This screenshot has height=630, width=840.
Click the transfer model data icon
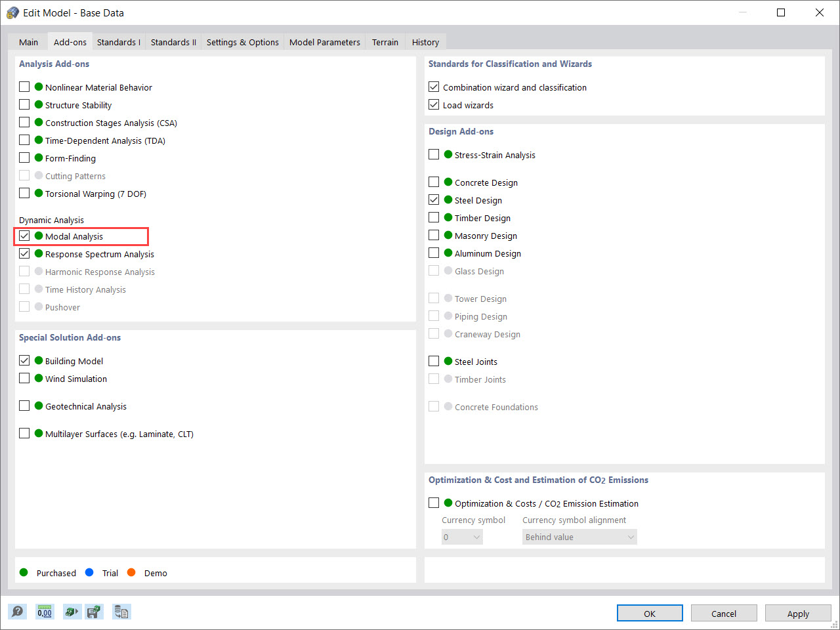tap(72, 611)
